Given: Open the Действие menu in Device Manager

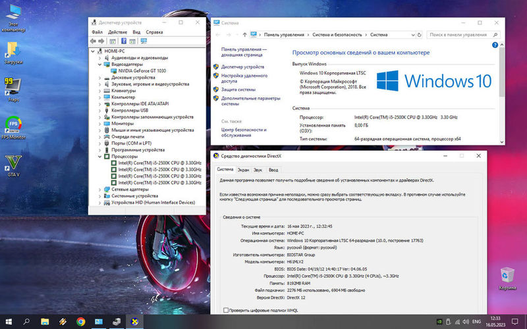Looking at the screenshot, I should [x=117, y=32].
